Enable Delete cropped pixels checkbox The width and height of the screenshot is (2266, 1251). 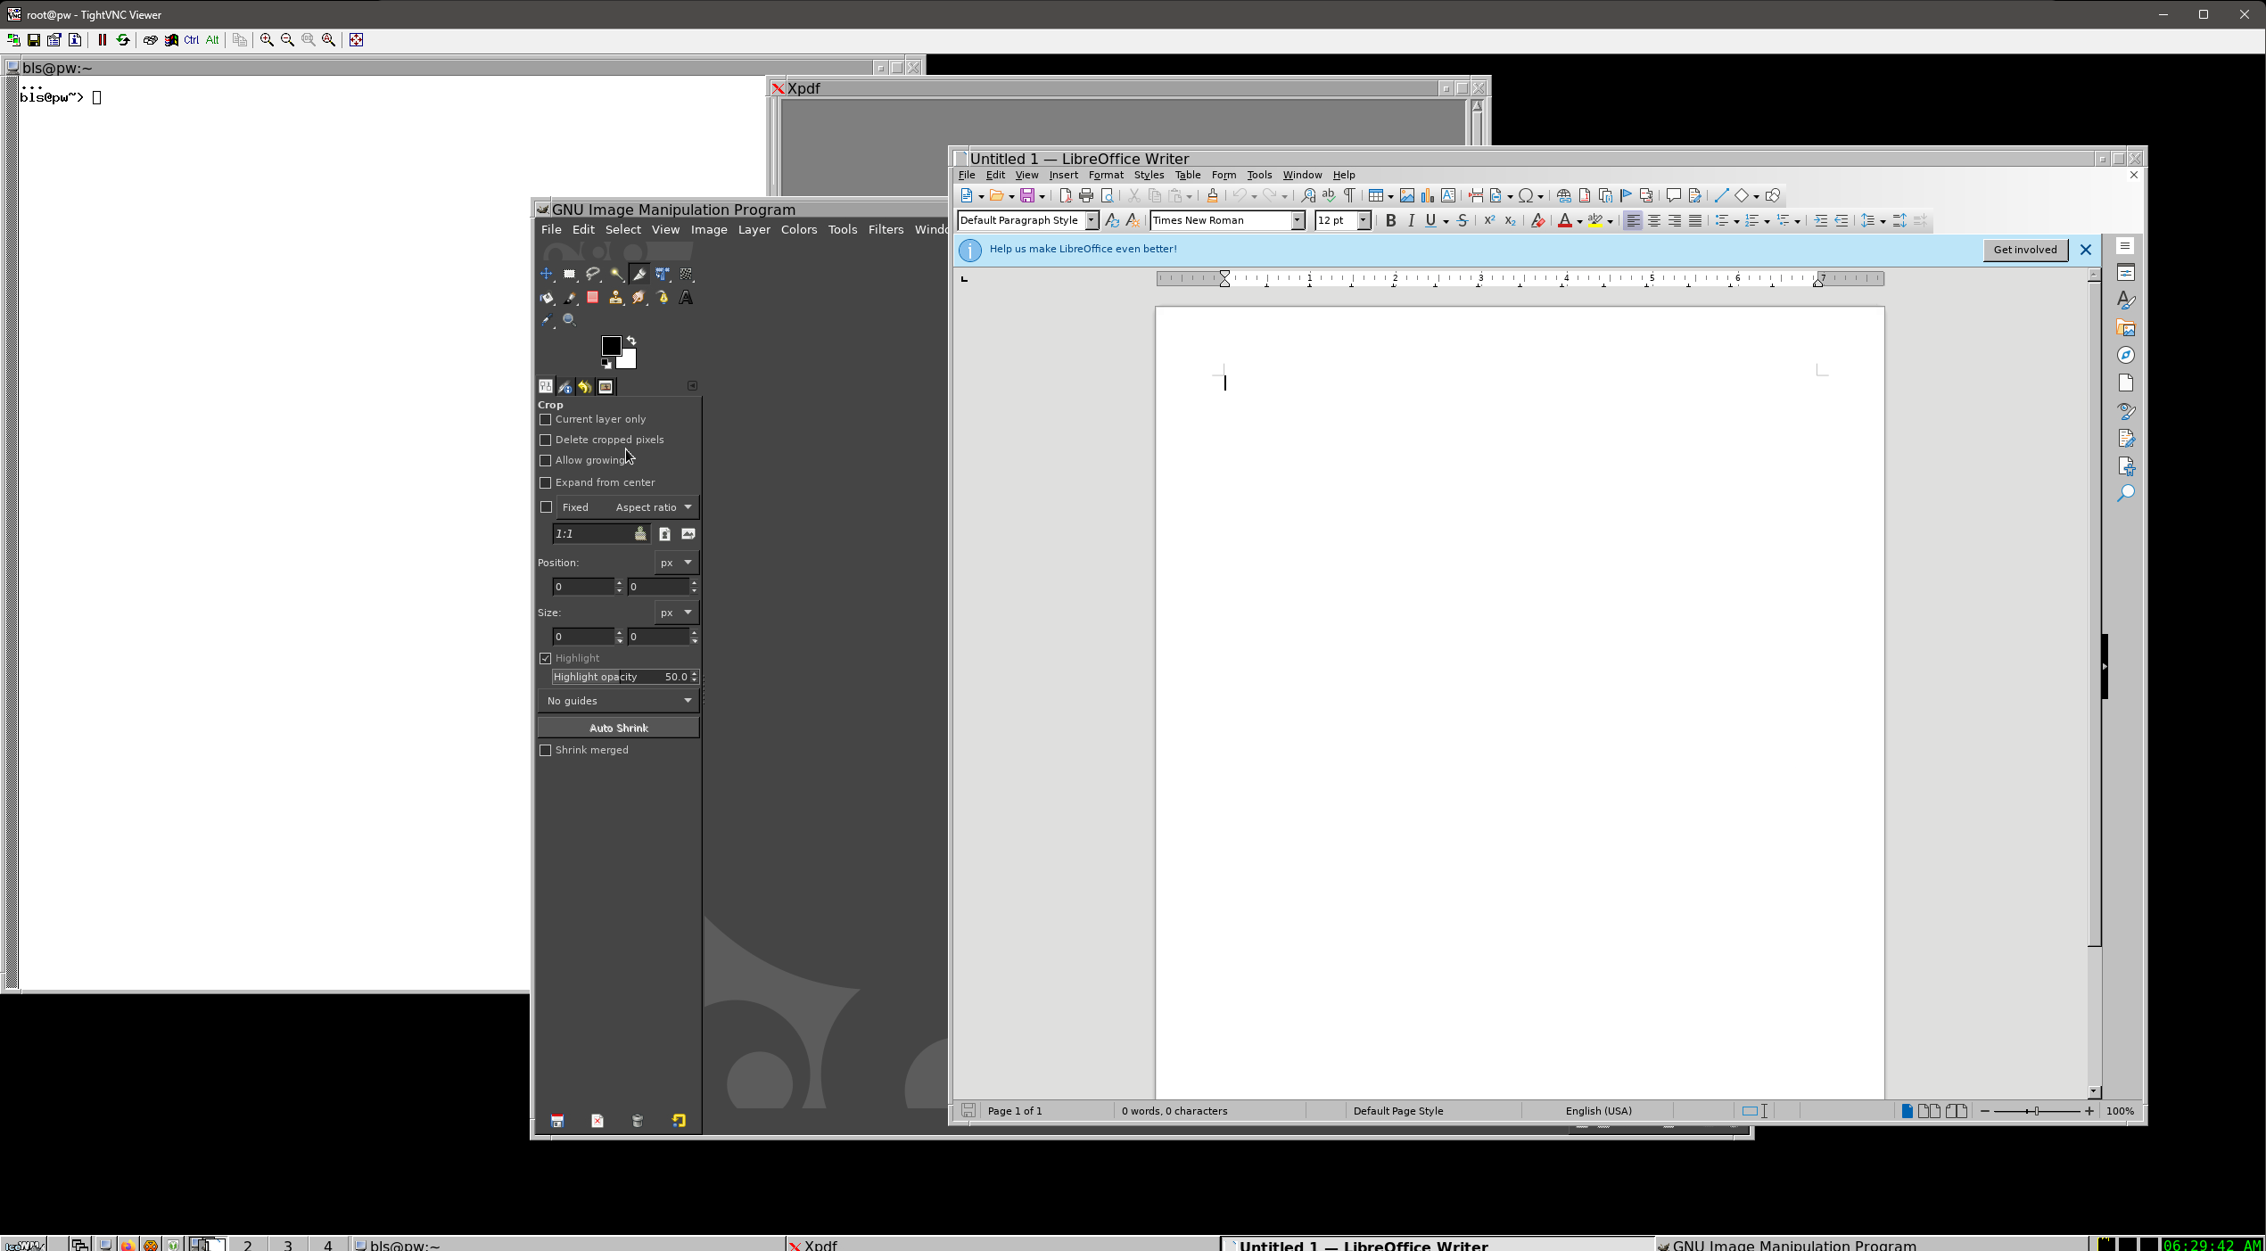[546, 440]
